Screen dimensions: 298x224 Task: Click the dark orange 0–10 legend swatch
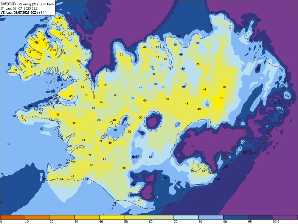[x=13, y=217]
